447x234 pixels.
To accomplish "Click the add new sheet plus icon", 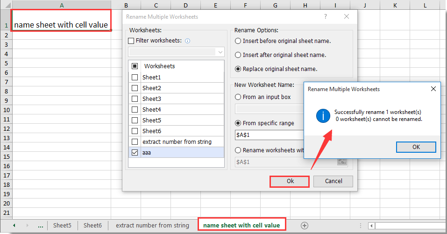I will point(305,225).
